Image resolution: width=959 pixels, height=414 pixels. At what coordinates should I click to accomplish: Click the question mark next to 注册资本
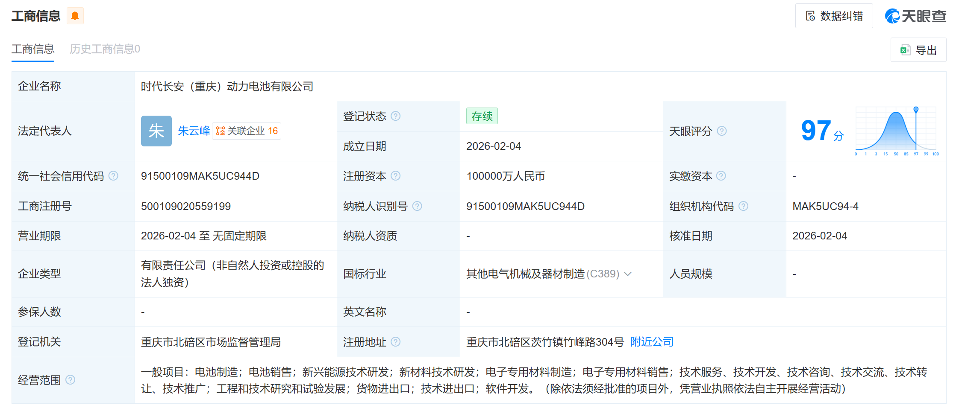tap(396, 176)
